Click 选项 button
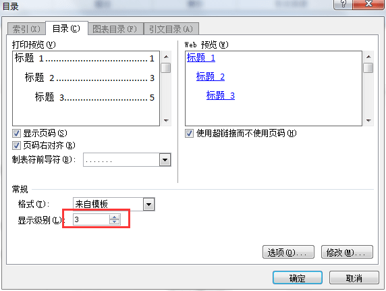The width and height of the screenshot is (386, 291). [288, 252]
